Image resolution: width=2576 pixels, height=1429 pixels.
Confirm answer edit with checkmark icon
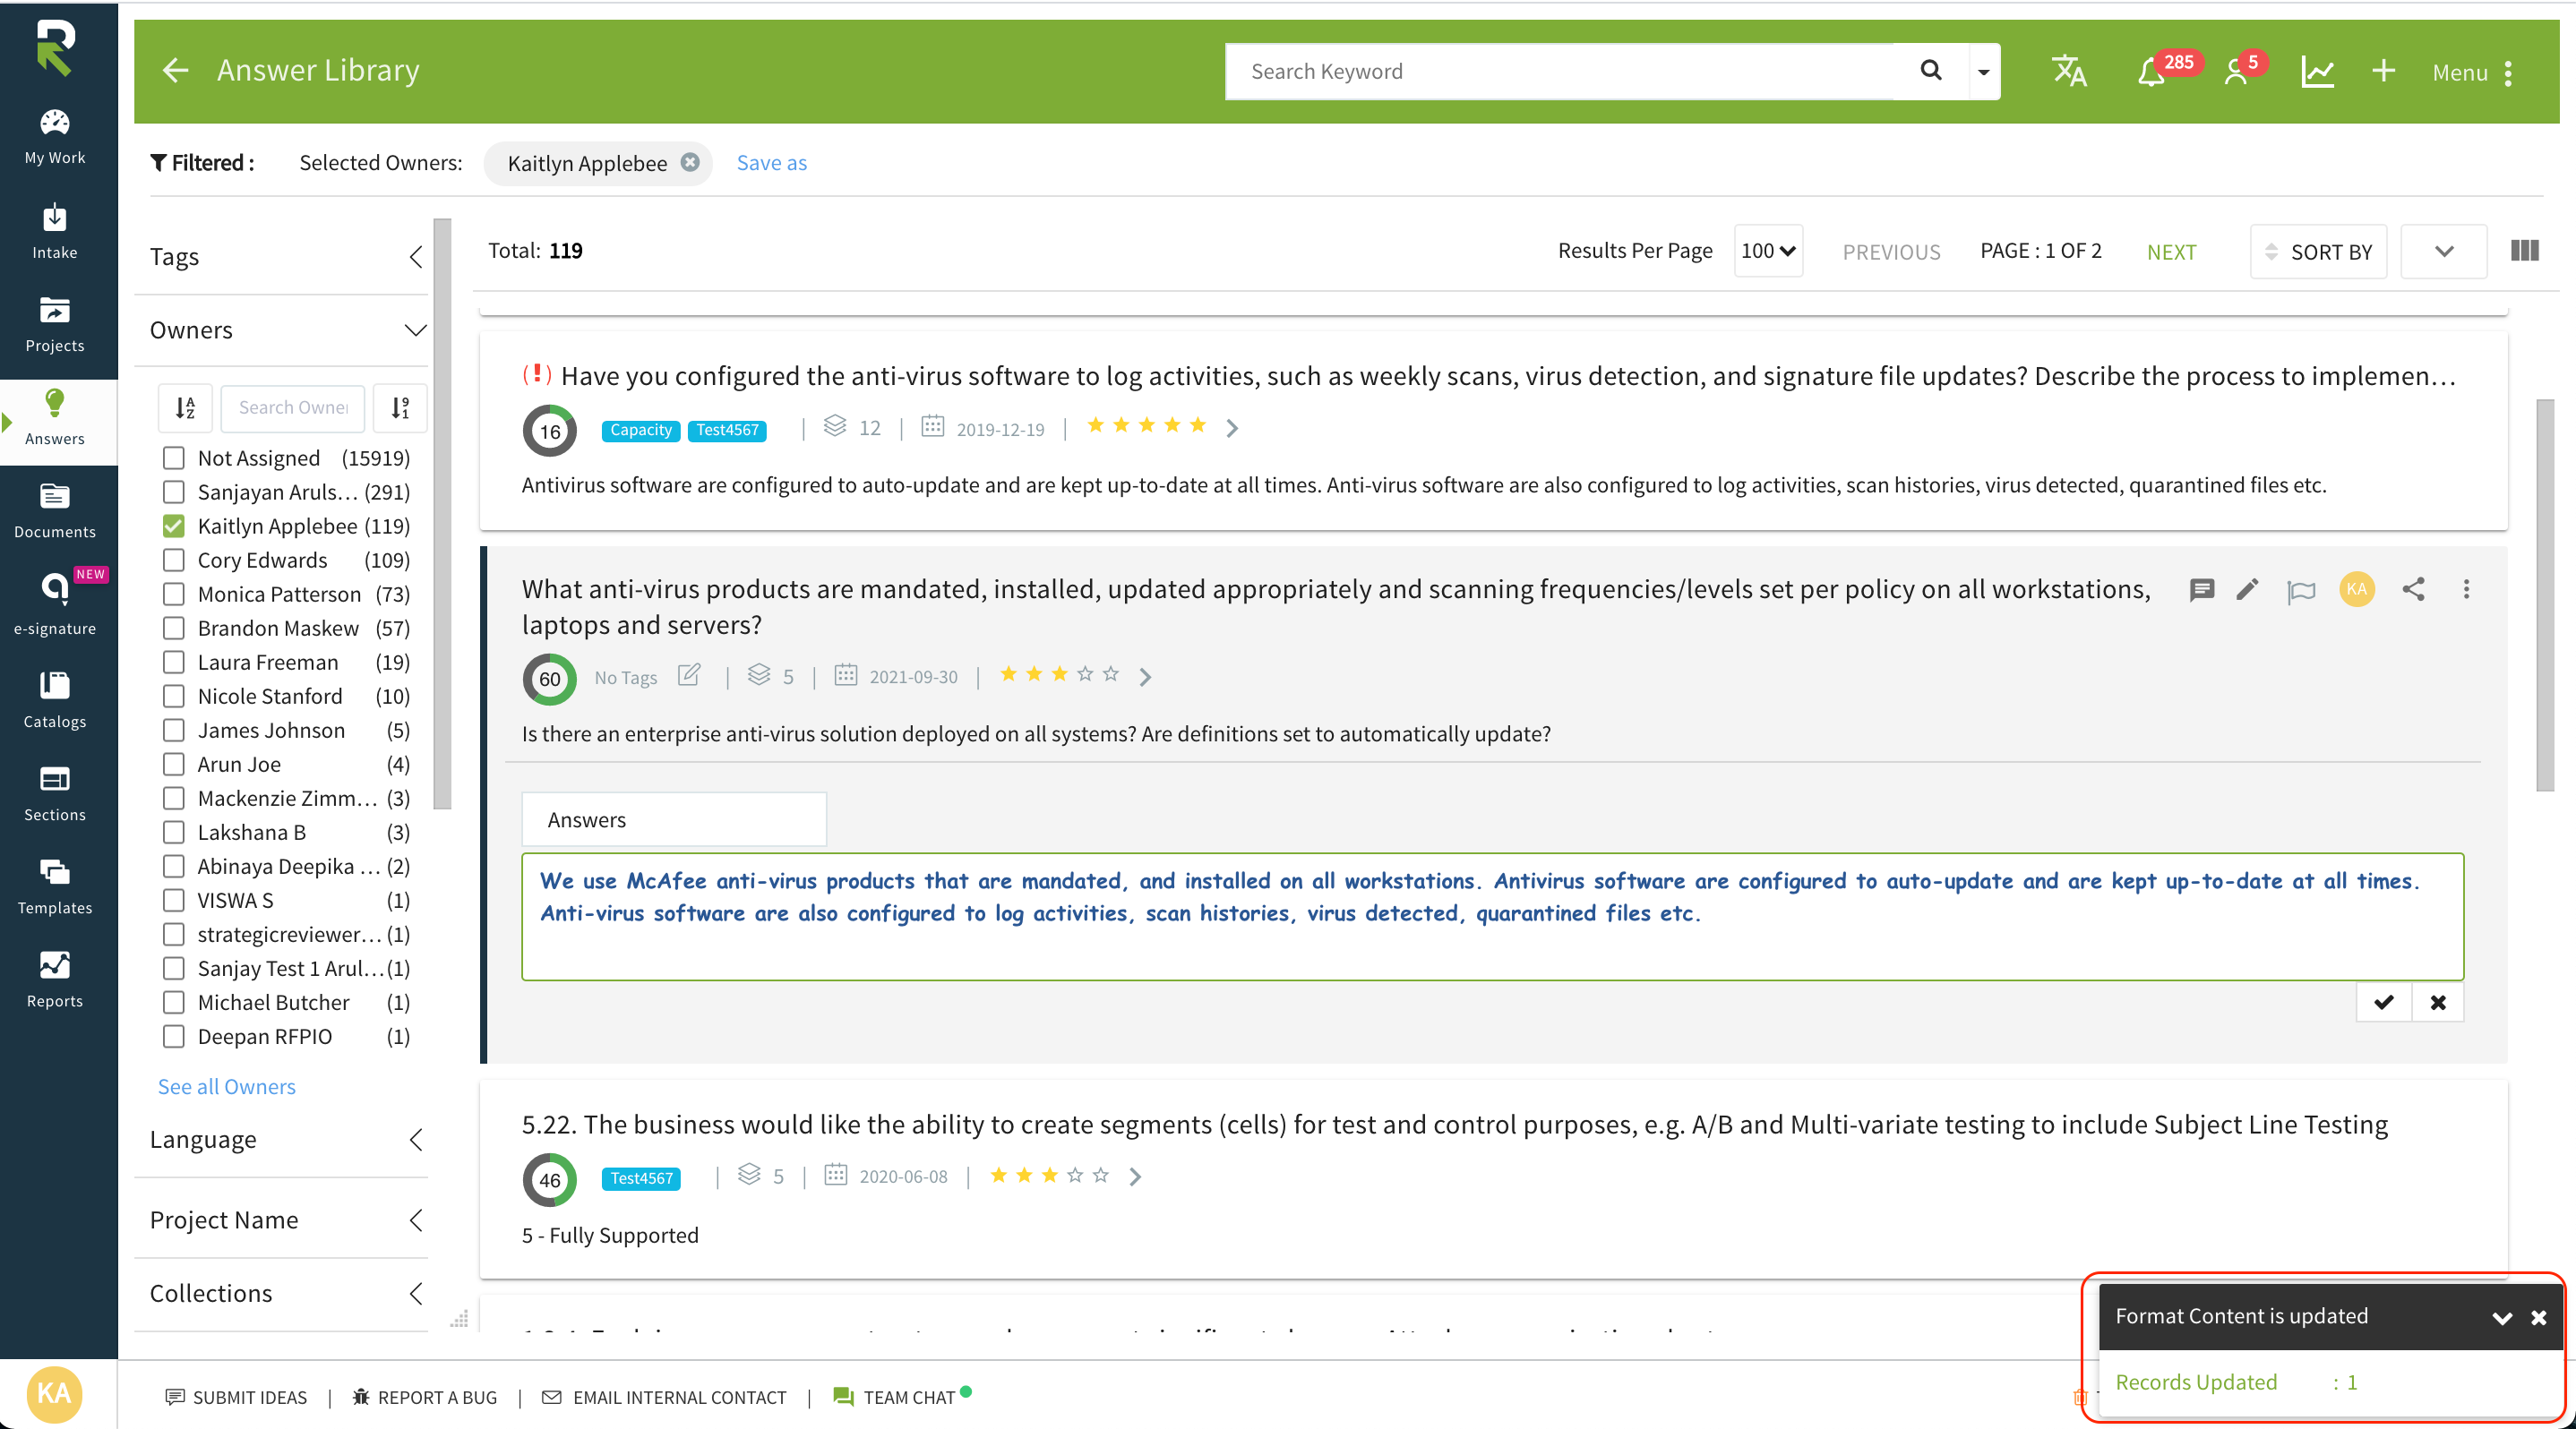click(2384, 1002)
